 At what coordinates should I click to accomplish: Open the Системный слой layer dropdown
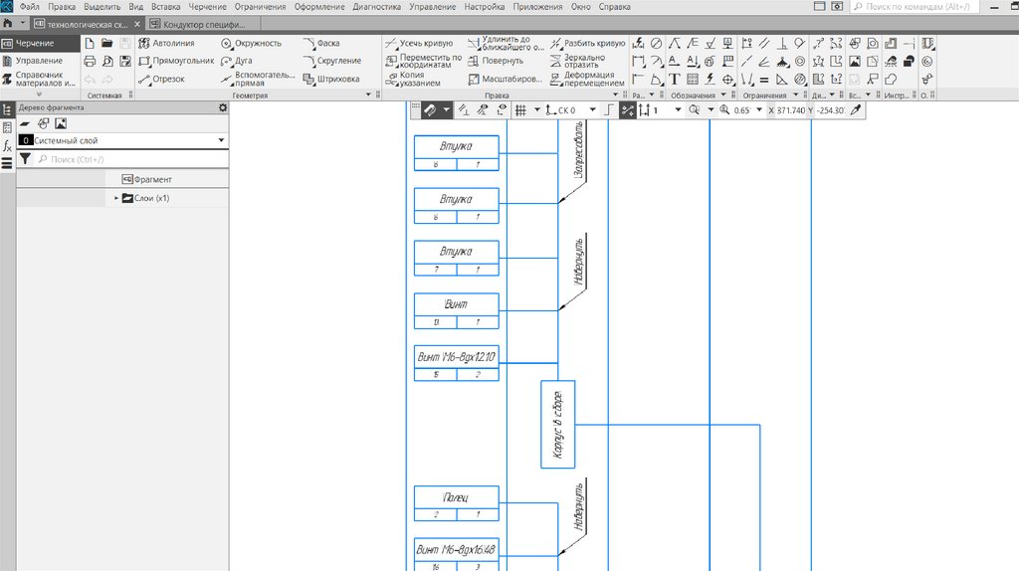coord(221,141)
